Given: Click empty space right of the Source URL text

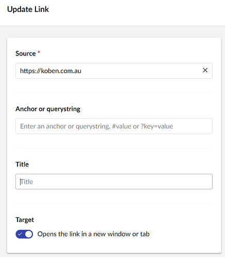Looking at the screenshot, I should [x=141, y=71].
